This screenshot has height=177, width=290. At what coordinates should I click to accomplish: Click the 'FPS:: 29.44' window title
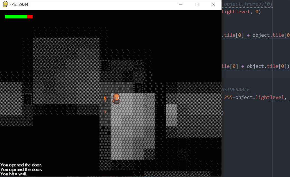click(x=19, y=4)
